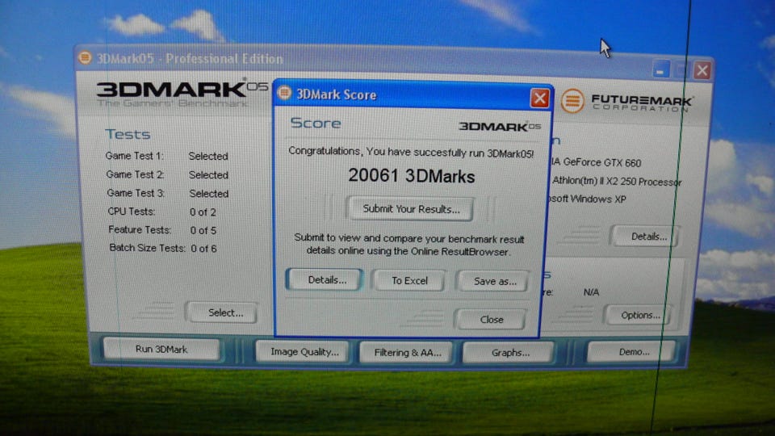The height and width of the screenshot is (436, 775).
Task: Click 'Windows XP' system text
Action: [598, 199]
